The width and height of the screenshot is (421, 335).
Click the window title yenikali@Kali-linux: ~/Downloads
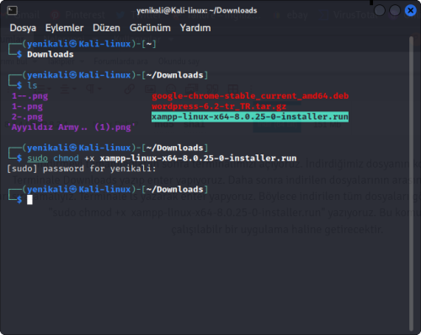pyautogui.click(x=196, y=11)
